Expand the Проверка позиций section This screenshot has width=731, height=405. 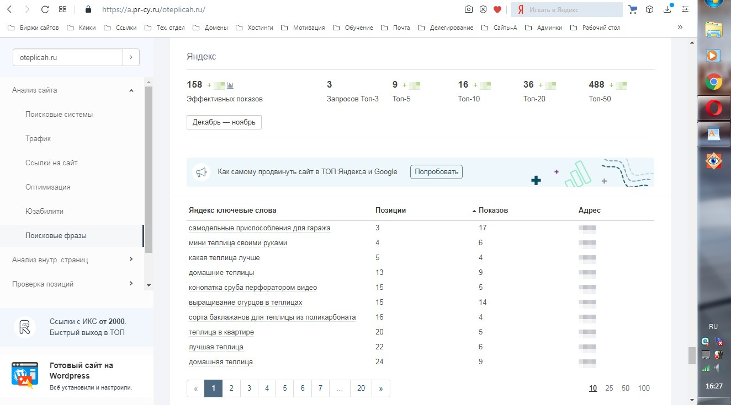131,284
